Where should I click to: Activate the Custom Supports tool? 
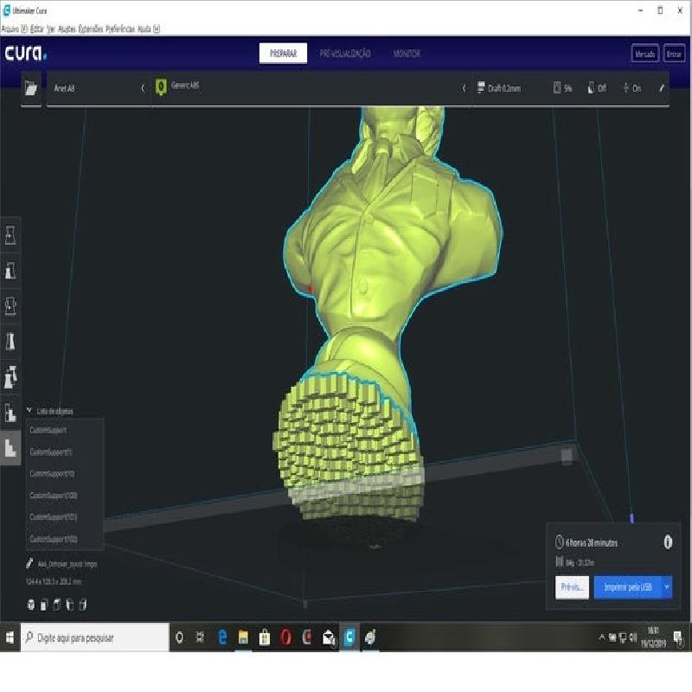[x=10, y=447]
